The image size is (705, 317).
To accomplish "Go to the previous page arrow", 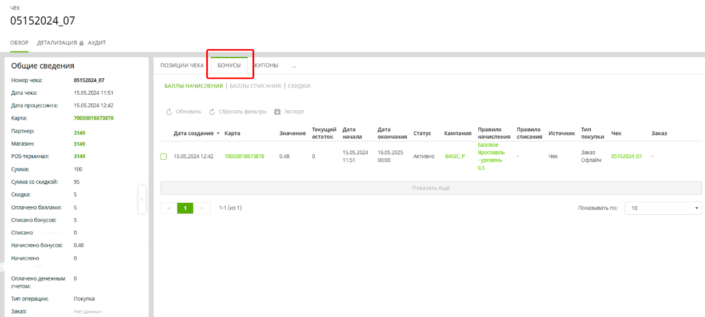I will pos(169,208).
